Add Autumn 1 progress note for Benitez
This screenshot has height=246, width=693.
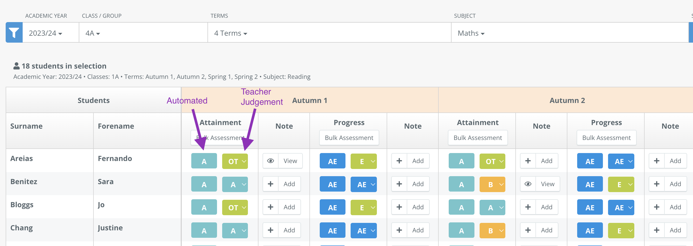coord(410,184)
